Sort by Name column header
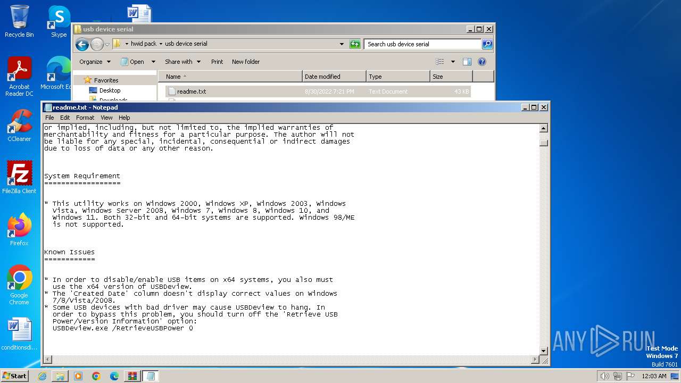This screenshot has height=383, width=681. (x=230, y=77)
